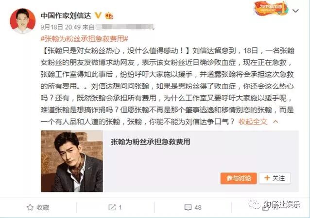Open comments via the speech bubble icon
Screen dimensions: 310x218
pyautogui.click(x=188, y=207)
